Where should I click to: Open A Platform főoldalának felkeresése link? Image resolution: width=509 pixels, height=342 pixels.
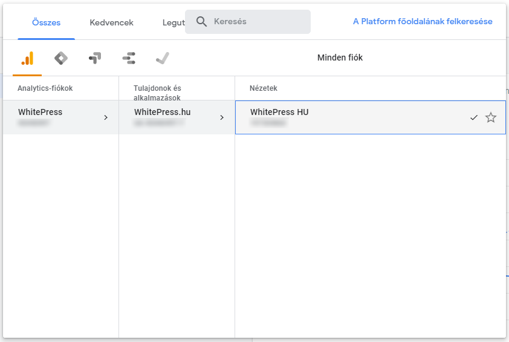coord(423,21)
